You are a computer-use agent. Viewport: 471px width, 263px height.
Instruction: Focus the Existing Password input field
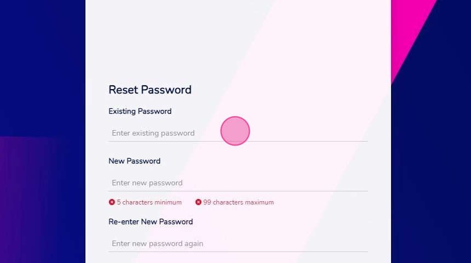238,133
